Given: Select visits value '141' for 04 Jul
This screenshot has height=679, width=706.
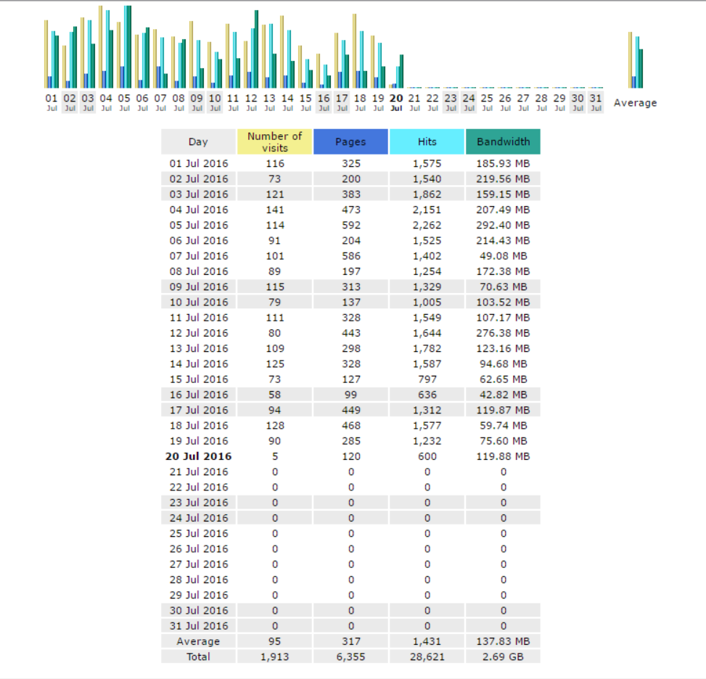Looking at the screenshot, I should pyautogui.click(x=275, y=210).
